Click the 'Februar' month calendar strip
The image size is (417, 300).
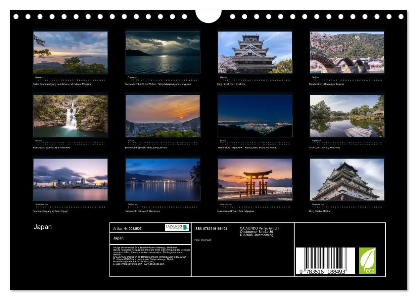tap(163, 78)
